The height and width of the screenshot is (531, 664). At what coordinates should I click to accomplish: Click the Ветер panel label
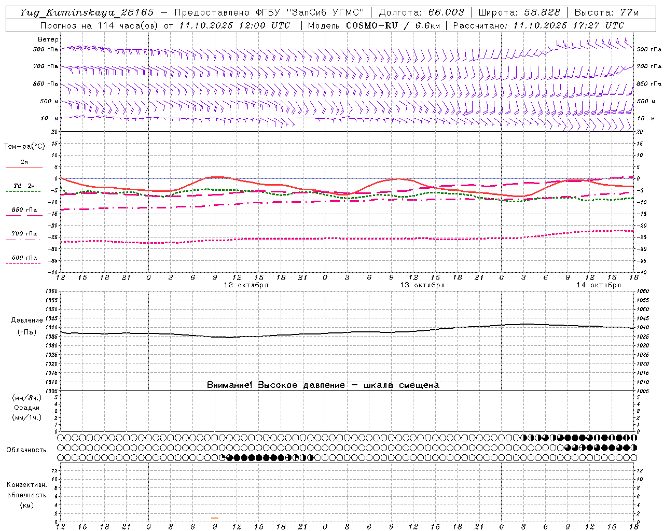[48, 39]
